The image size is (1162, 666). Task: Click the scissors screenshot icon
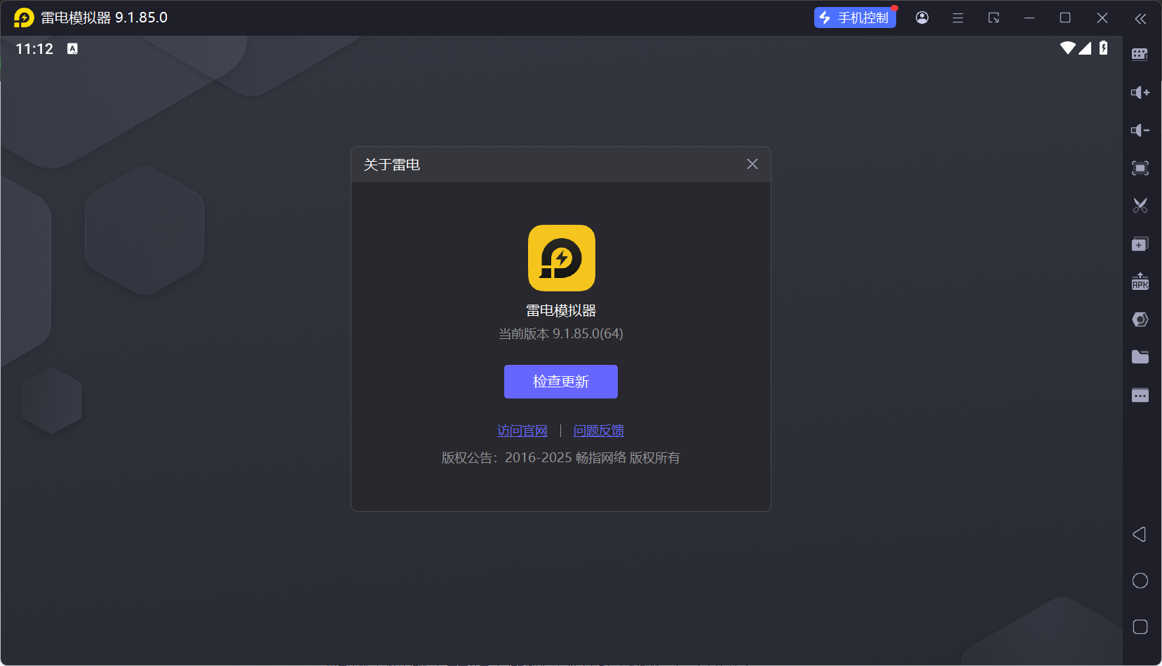point(1140,206)
